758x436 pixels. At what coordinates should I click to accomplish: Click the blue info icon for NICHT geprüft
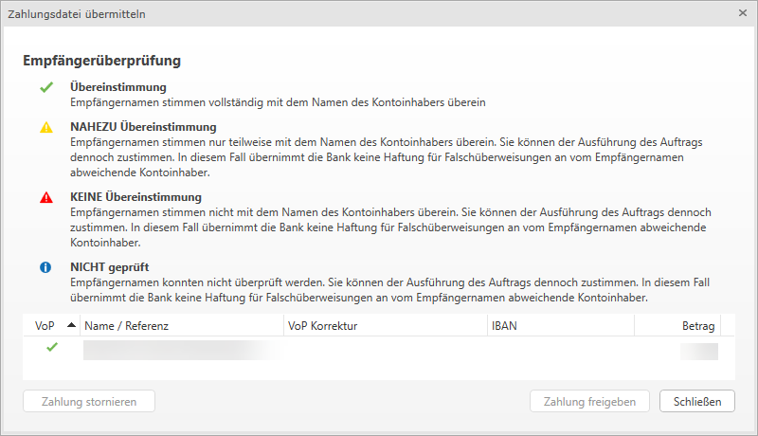(x=45, y=267)
